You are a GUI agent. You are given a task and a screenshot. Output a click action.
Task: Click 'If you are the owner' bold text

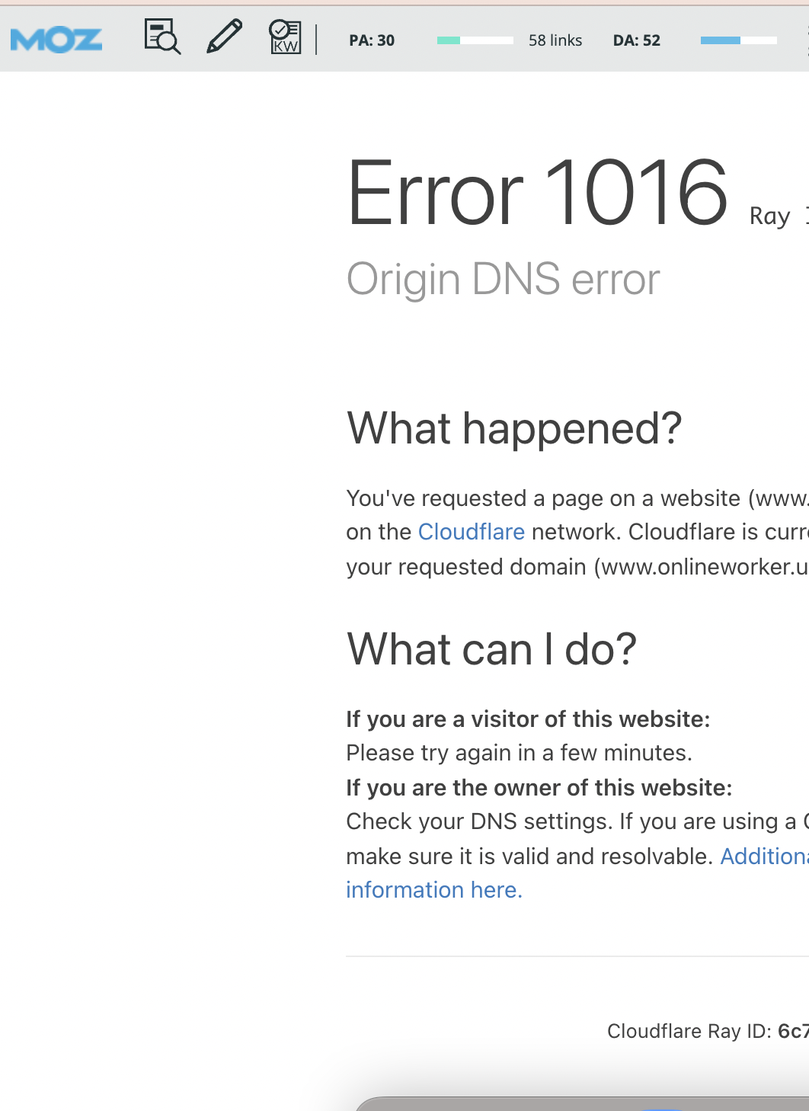pos(539,788)
